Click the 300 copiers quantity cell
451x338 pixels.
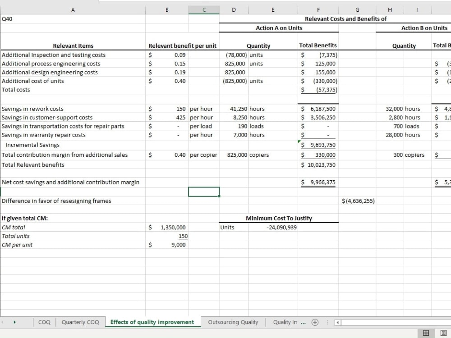[390, 155]
